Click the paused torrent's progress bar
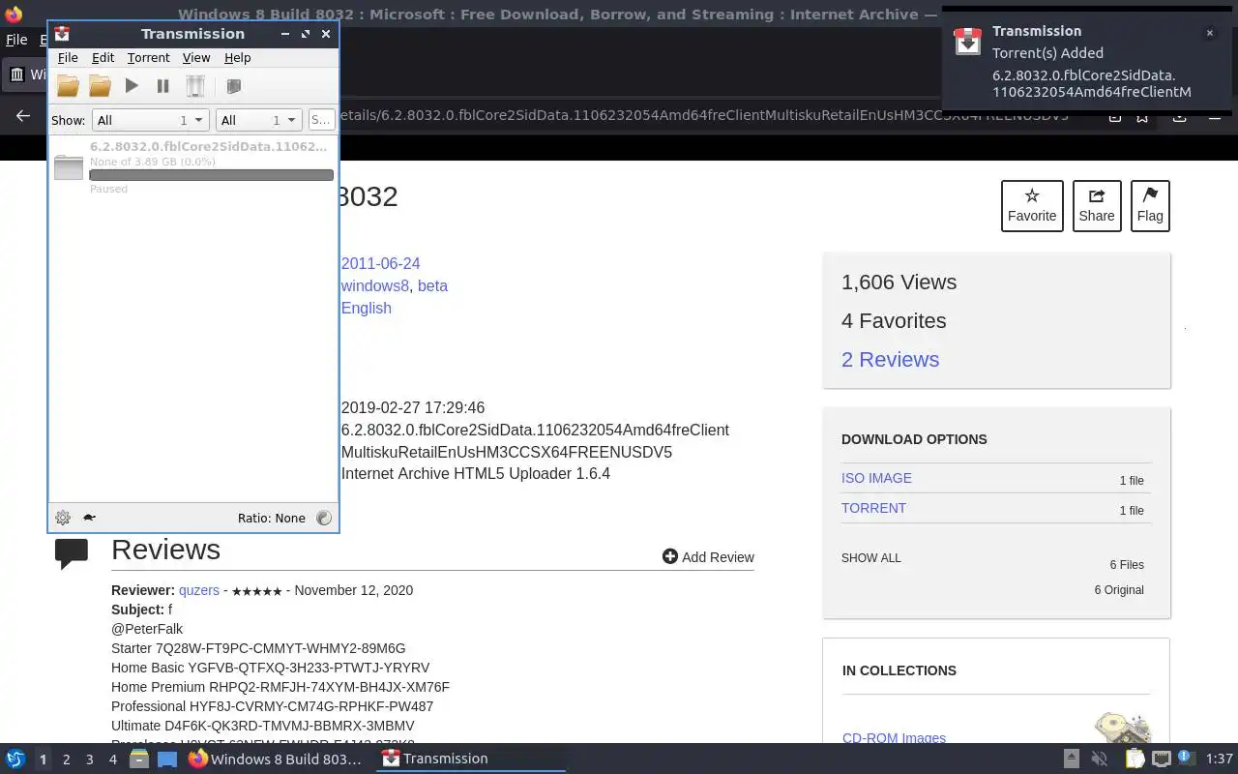Image resolution: width=1238 pixels, height=774 pixels. point(211,175)
